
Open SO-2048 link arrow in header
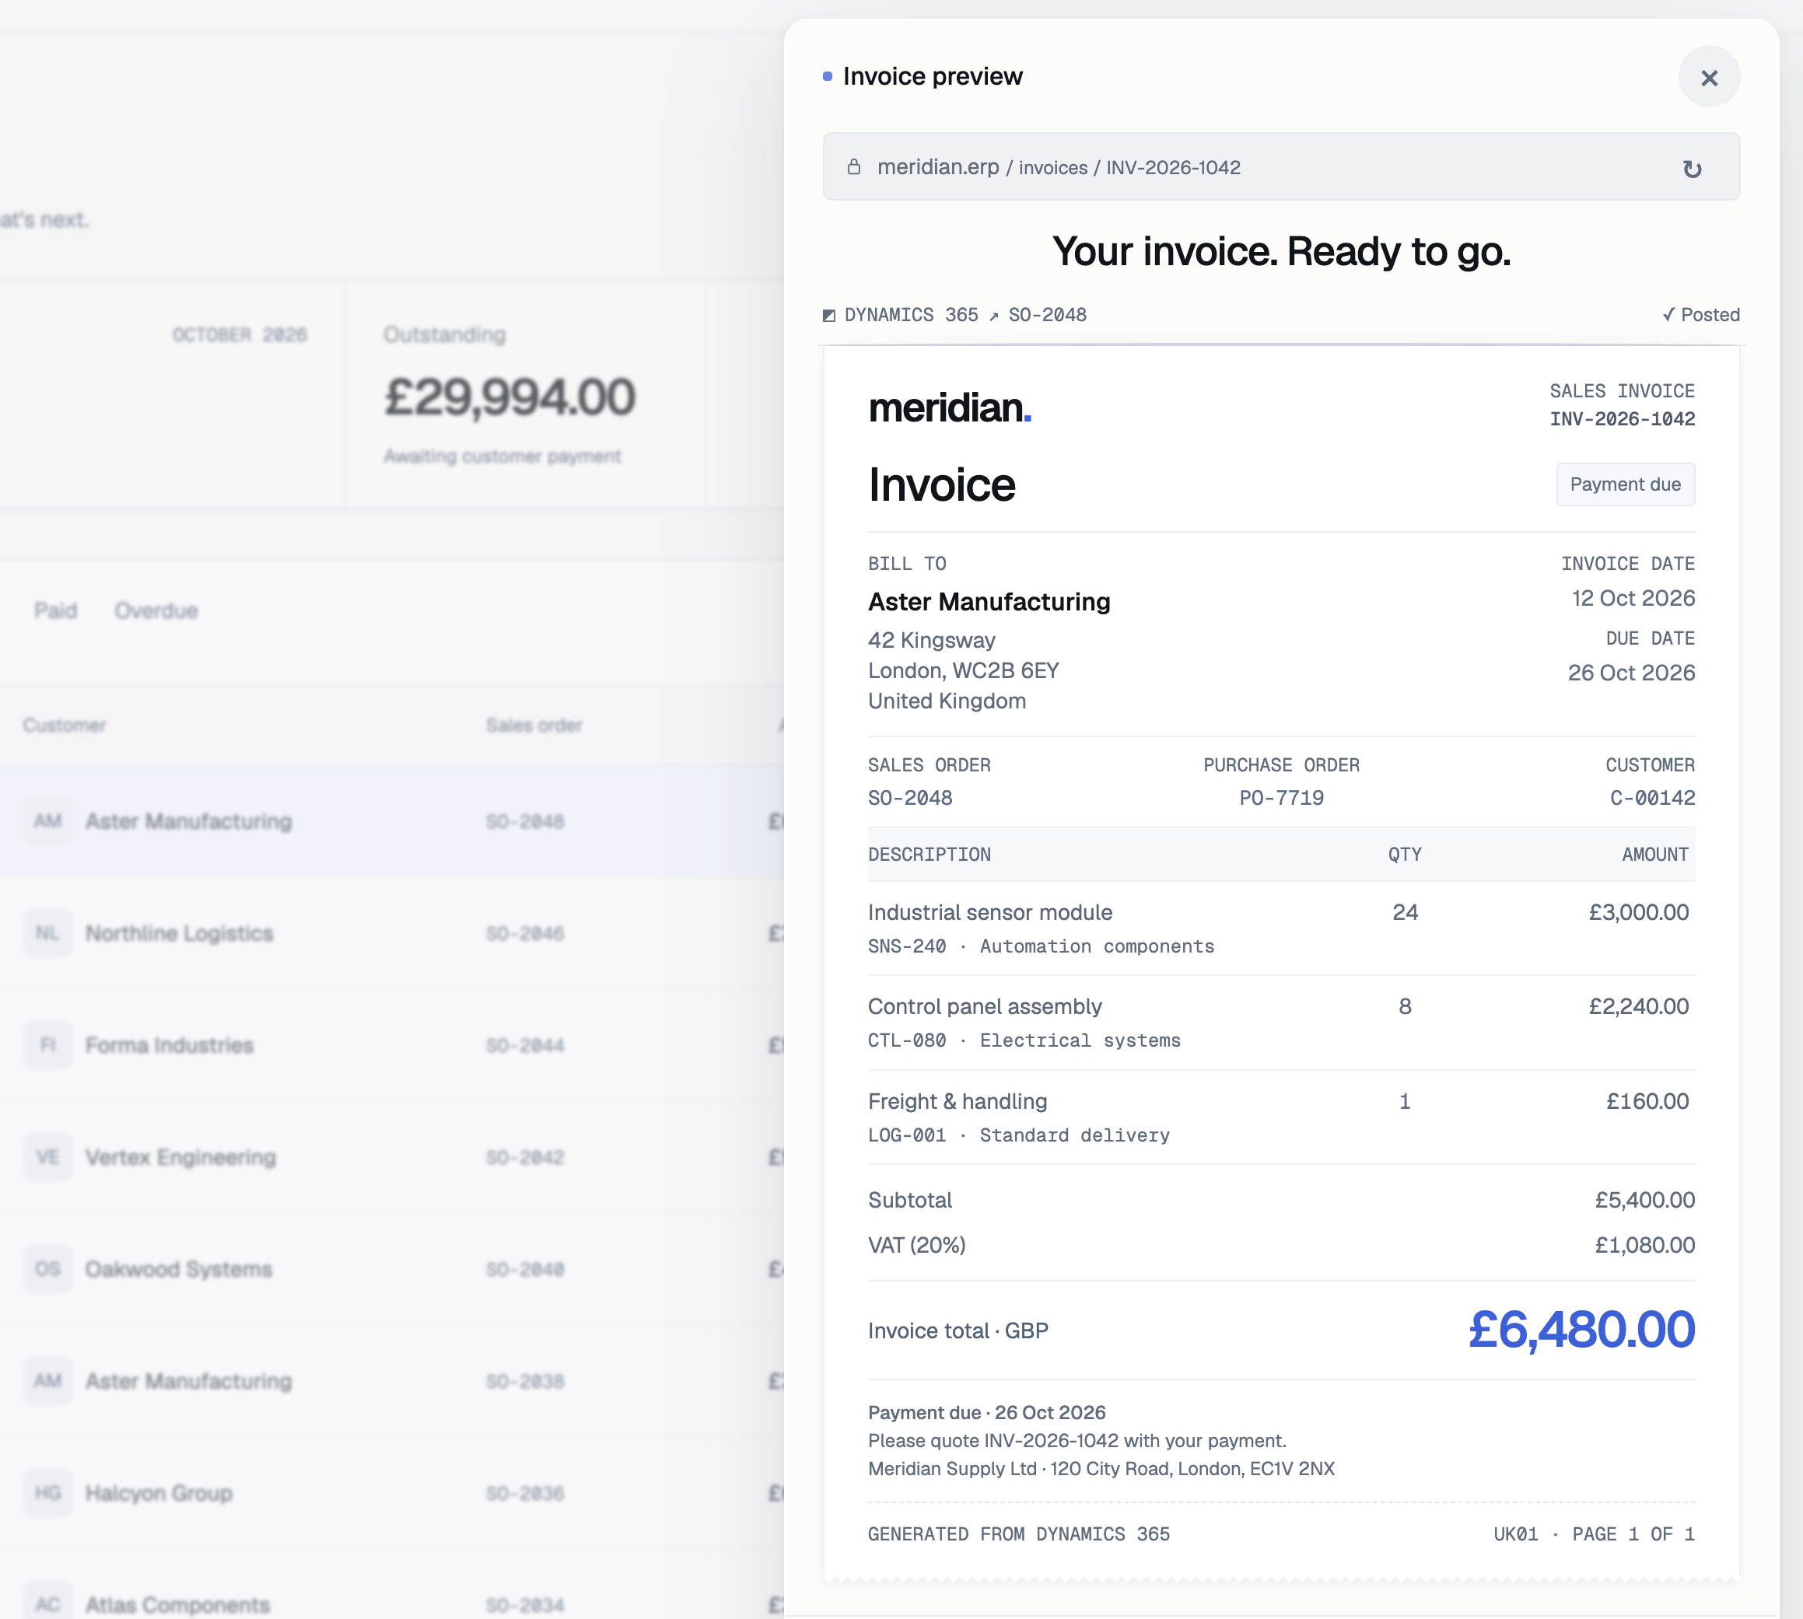993,316
